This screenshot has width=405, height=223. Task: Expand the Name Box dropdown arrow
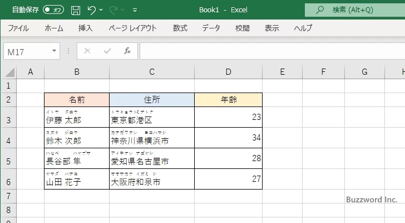(x=55, y=51)
